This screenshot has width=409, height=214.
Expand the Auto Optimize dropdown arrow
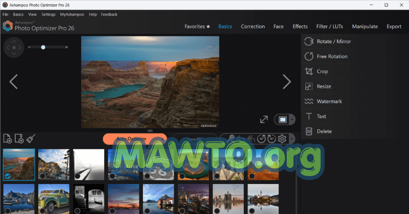tap(163, 139)
